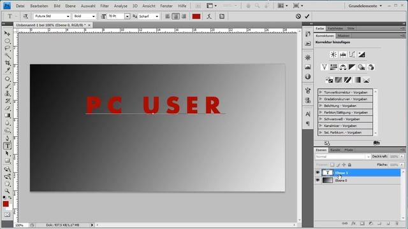This screenshot has height=229, width=408.
Task: Open the Datei menu
Action: click(x=20, y=6)
